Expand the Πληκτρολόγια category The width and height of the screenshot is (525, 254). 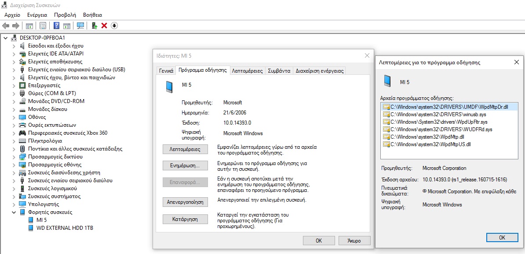tap(14, 141)
